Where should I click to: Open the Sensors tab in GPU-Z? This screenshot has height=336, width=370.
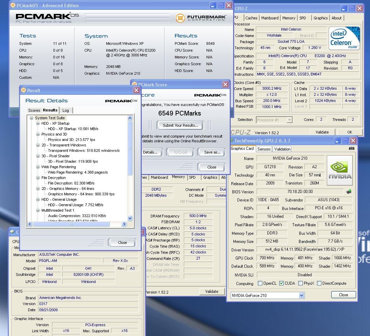264,149
